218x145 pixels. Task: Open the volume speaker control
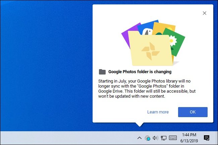(155, 138)
